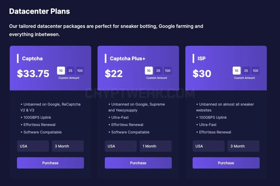
Task: Expand USA location selector for Captcha Plus+
Action: [121, 146]
